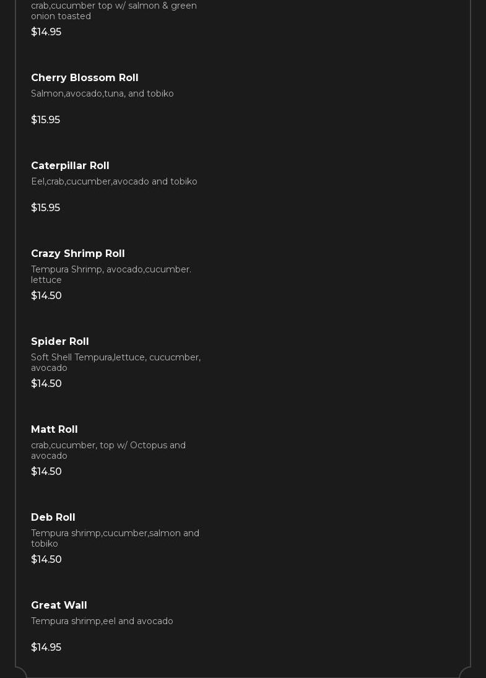This screenshot has width=486, height=678.
Task: Click the Caterpillar Roll $15.95 price
Action: [46, 208]
